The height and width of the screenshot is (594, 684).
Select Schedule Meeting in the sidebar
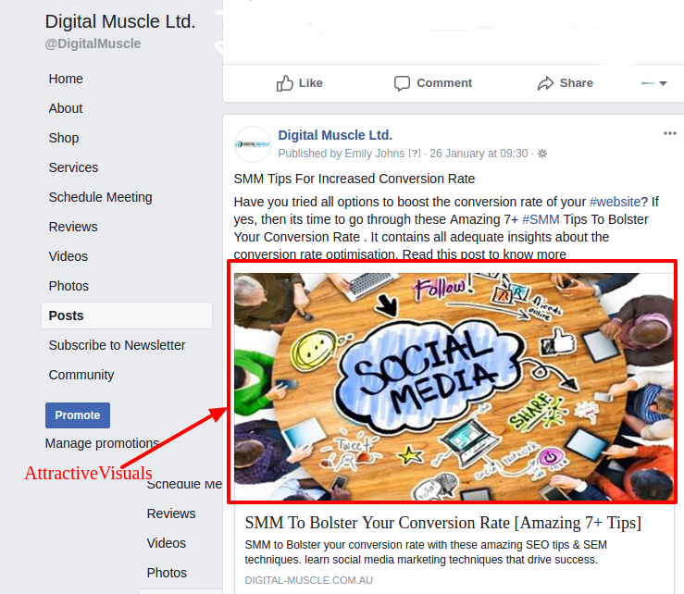(x=100, y=198)
